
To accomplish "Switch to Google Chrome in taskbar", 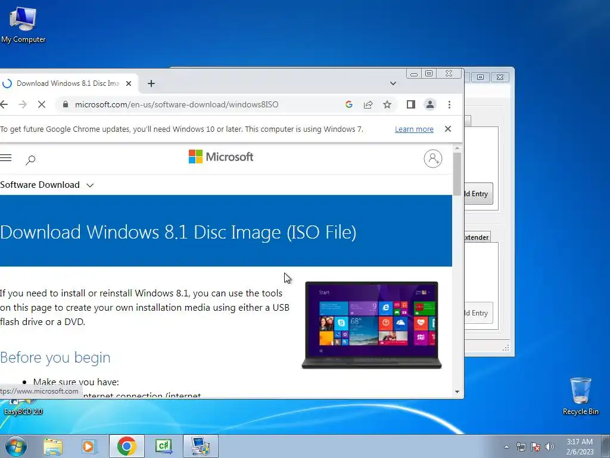I will click(x=126, y=446).
